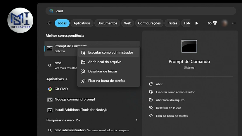Image resolution: width=242 pixels, height=136 pixels.
Task: Click Fixar na barra de tarefas in details pane
Action: pyautogui.click(x=172, y=116)
